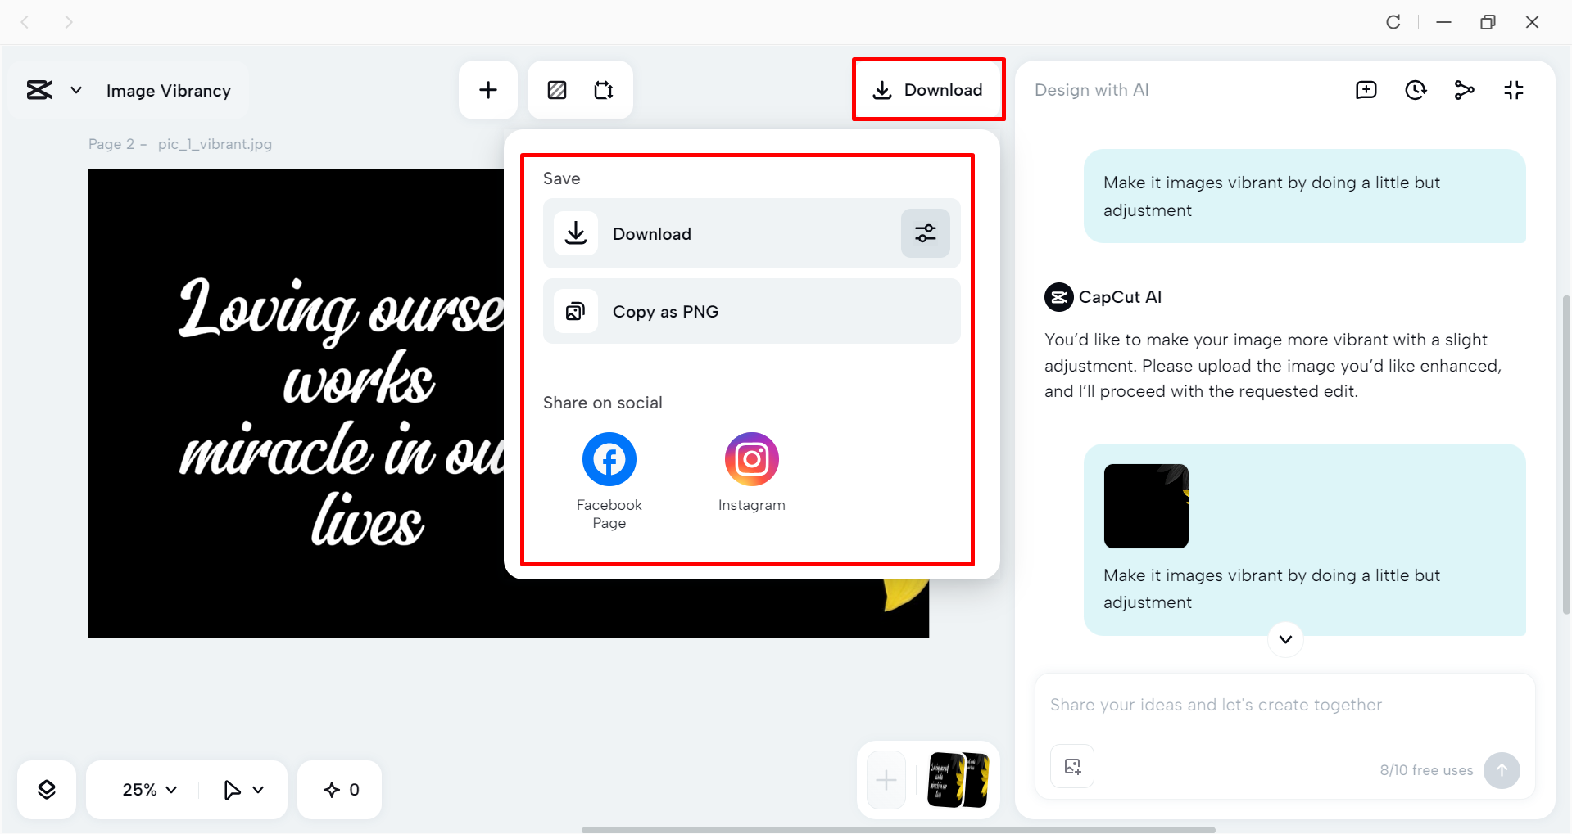1572x834 pixels.
Task: Reload the window with refresh icon
Action: point(1393,22)
